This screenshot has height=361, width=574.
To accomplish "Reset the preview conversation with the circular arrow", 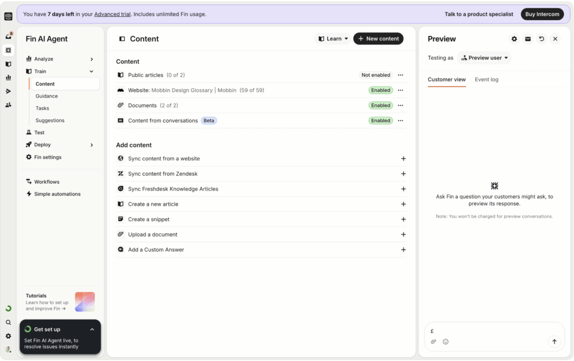I will [x=541, y=39].
